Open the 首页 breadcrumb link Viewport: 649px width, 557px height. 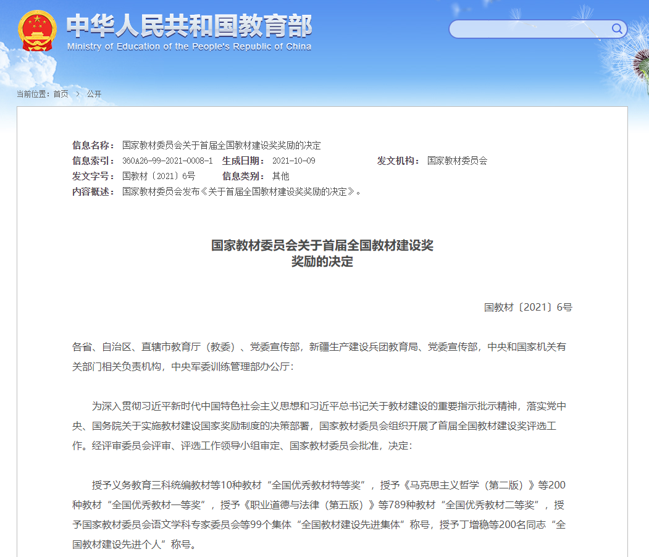point(61,94)
